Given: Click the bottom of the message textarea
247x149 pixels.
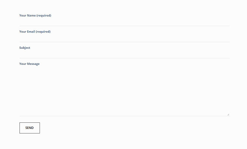Looking at the screenshot, I should point(124,112).
